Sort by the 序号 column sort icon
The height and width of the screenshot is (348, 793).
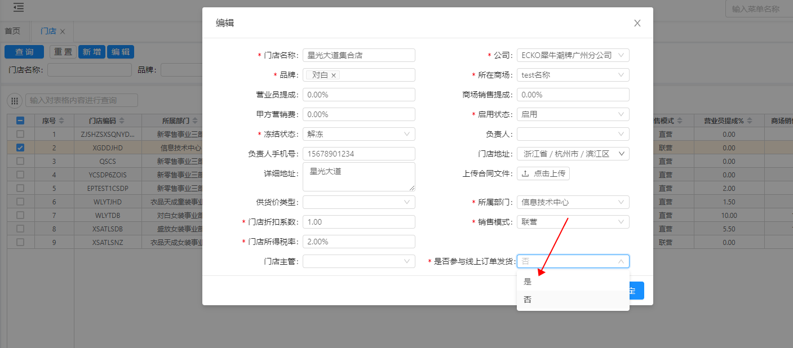tap(61, 121)
